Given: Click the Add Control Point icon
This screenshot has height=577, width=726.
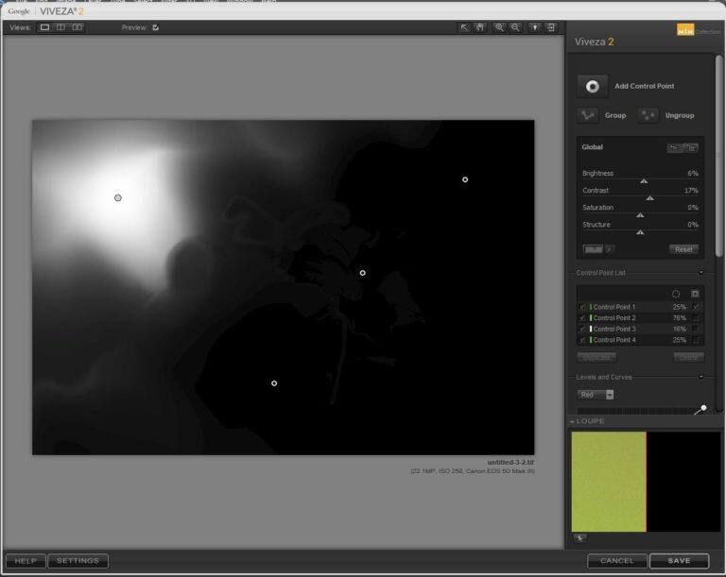Looking at the screenshot, I should [593, 86].
